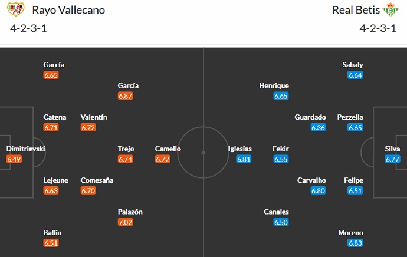Click the Real Betis club crest
407x257 pixels.
pyautogui.click(x=390, y=10)
